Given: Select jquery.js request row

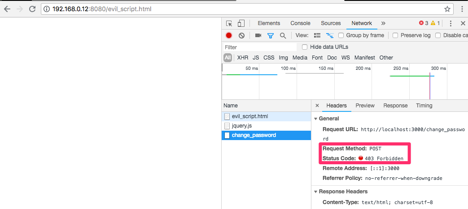Looking at the screenshot, I should tap(266, 126).
